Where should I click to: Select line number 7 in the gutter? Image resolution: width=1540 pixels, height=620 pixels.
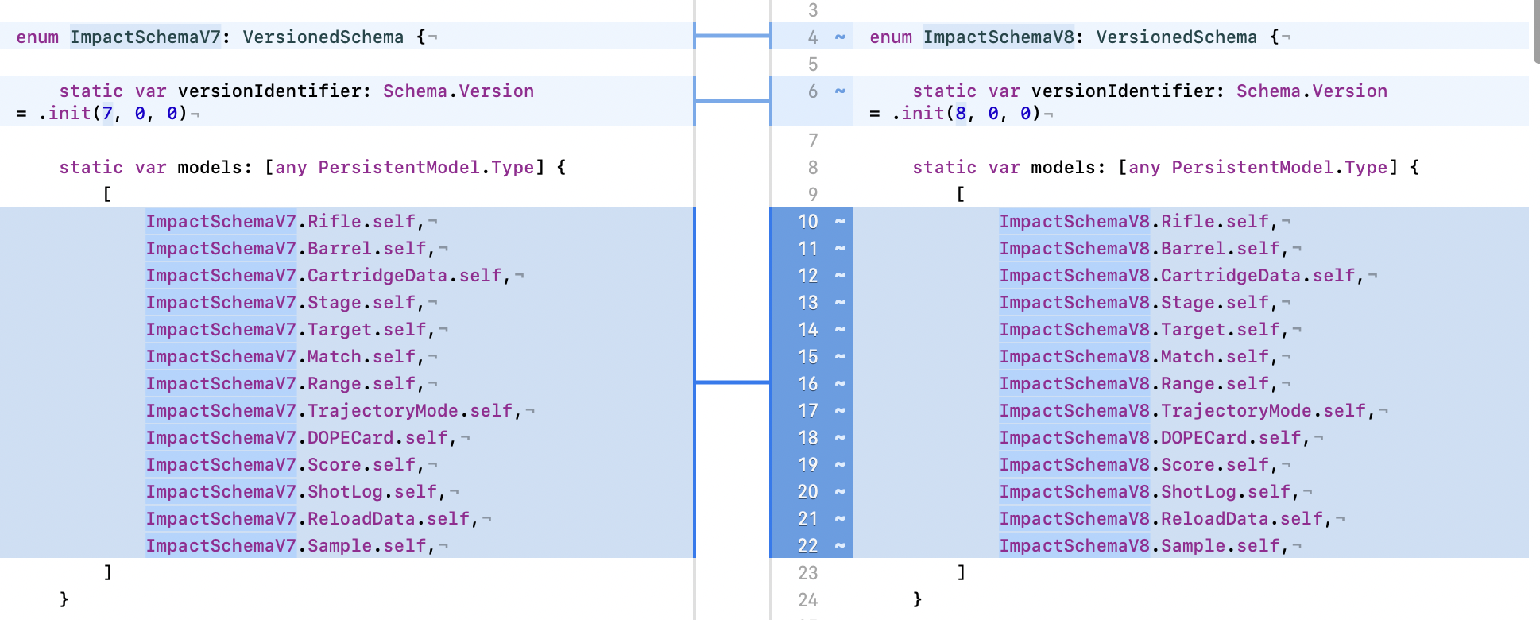pos(813,141)
